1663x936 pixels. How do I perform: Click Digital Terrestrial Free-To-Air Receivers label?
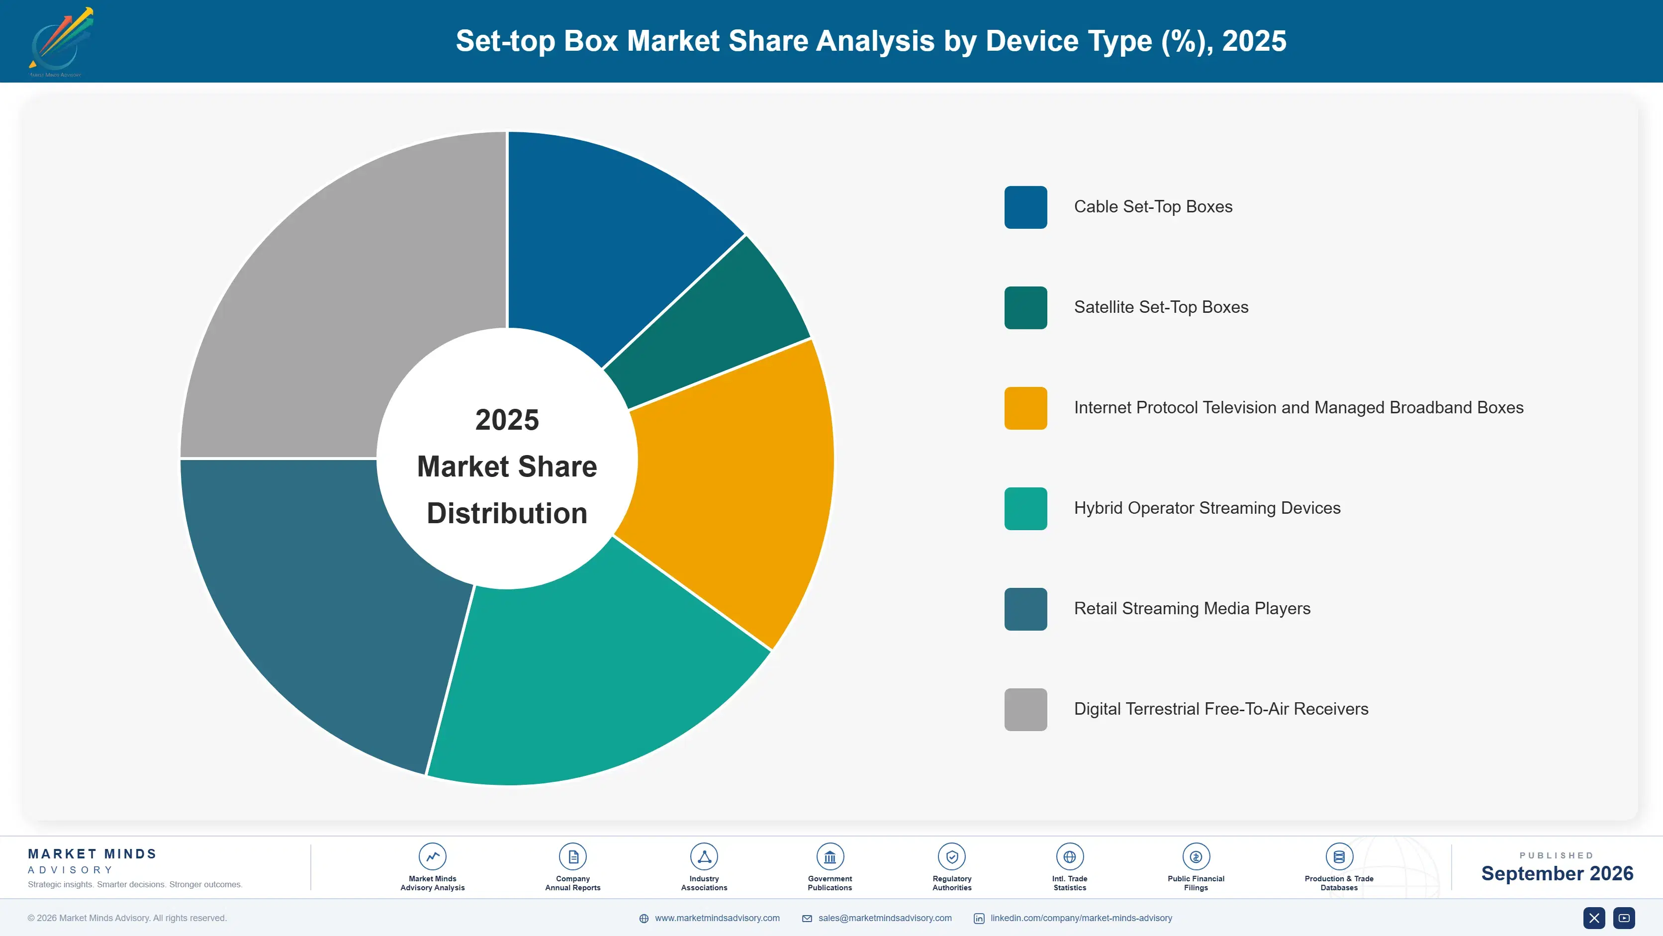[1221, 709]
